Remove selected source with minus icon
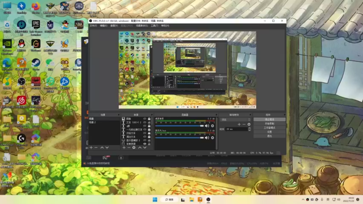The image size is (363, 204). click(x=129, y=148)
